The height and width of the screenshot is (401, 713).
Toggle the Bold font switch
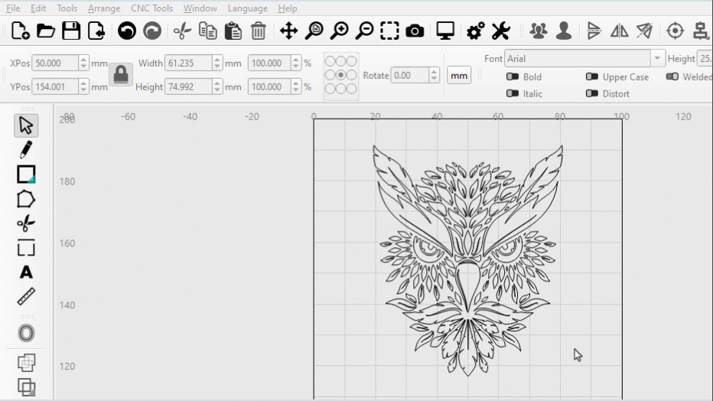pos(513,77)
